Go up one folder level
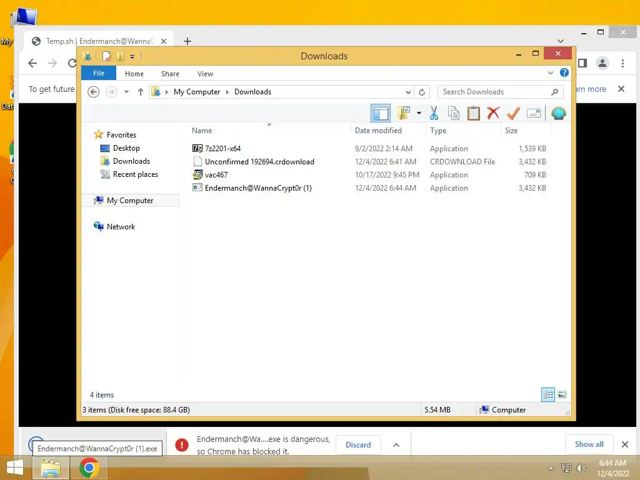The width and height of the screenshot is (640, 480). (141, 92)
